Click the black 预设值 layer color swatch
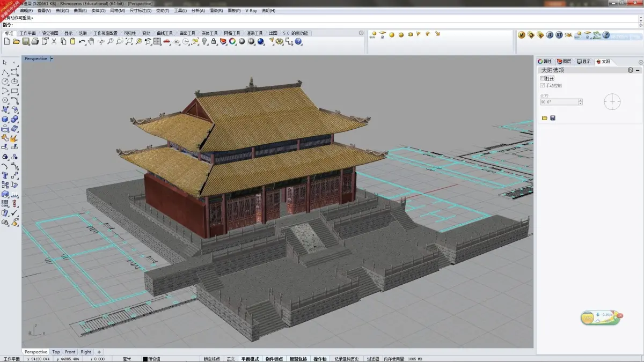644x362 pixels. (145, 359)
